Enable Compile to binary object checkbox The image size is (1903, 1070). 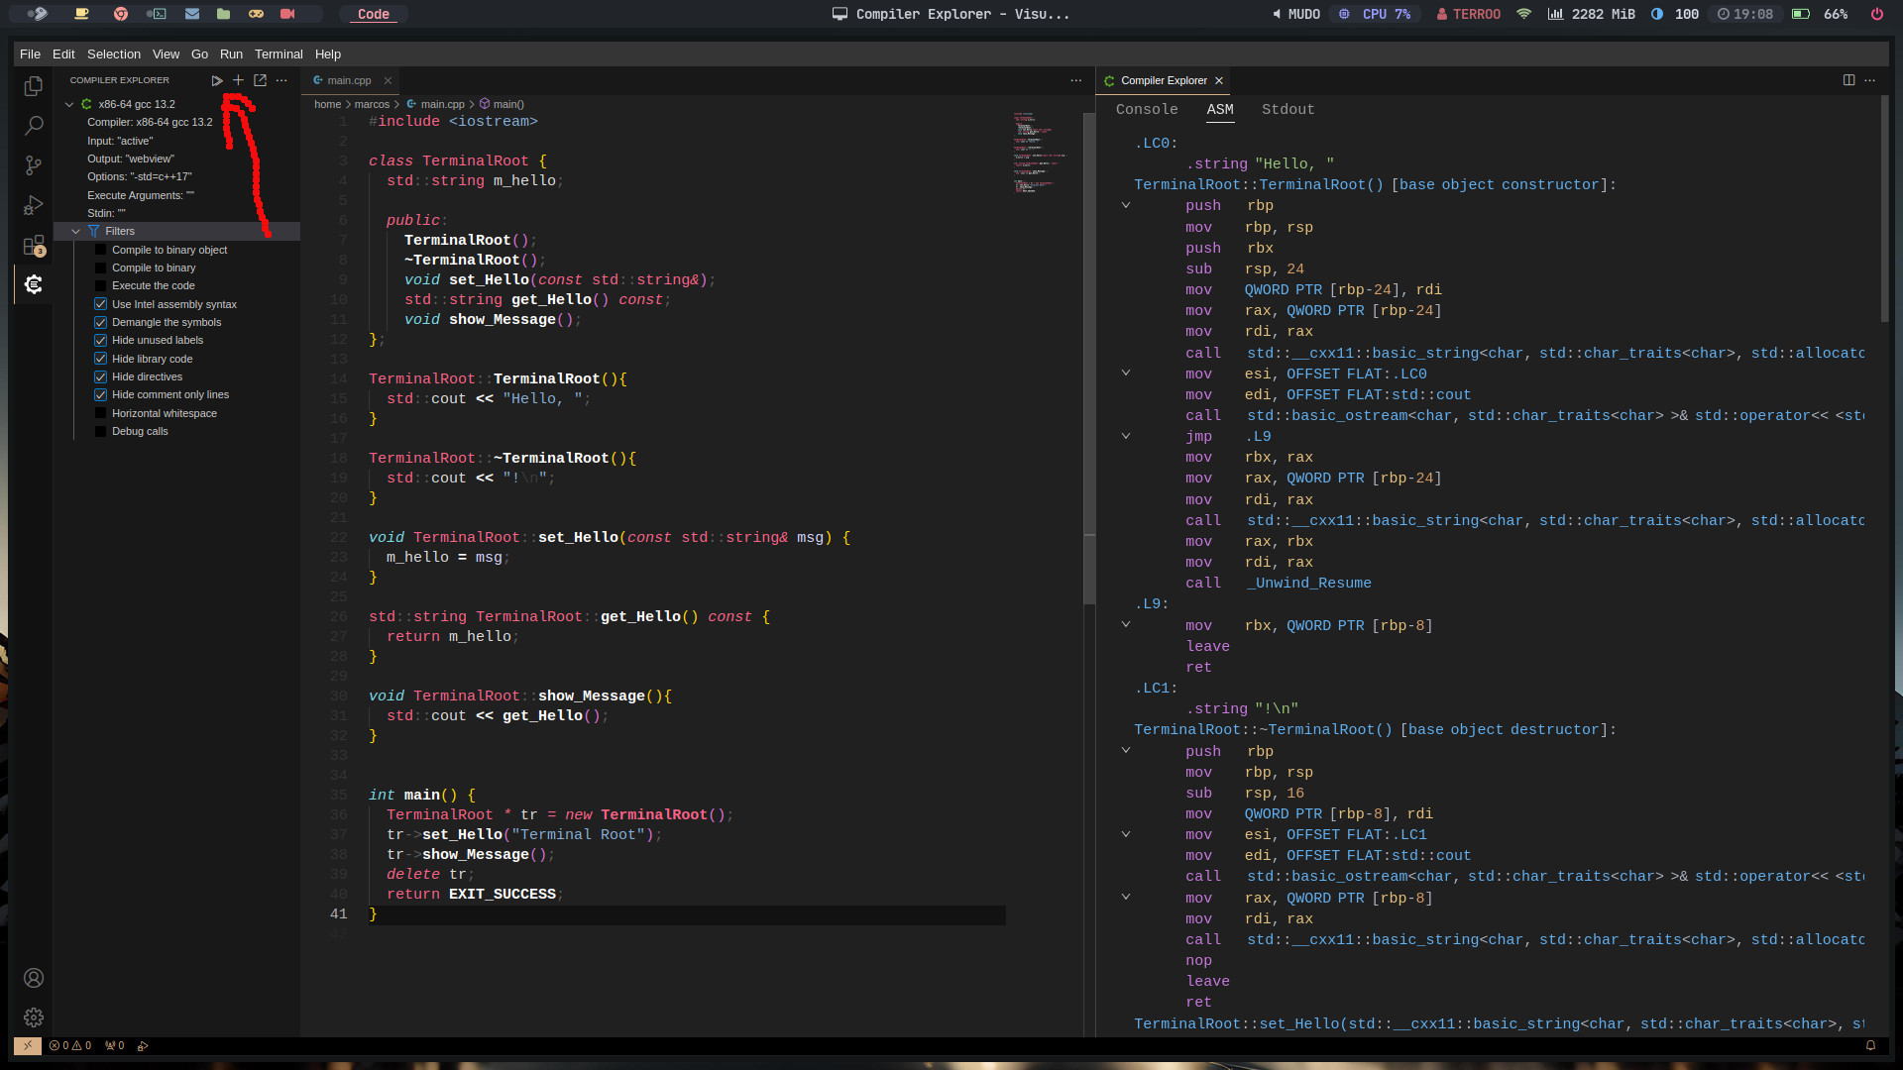[100, 251]
